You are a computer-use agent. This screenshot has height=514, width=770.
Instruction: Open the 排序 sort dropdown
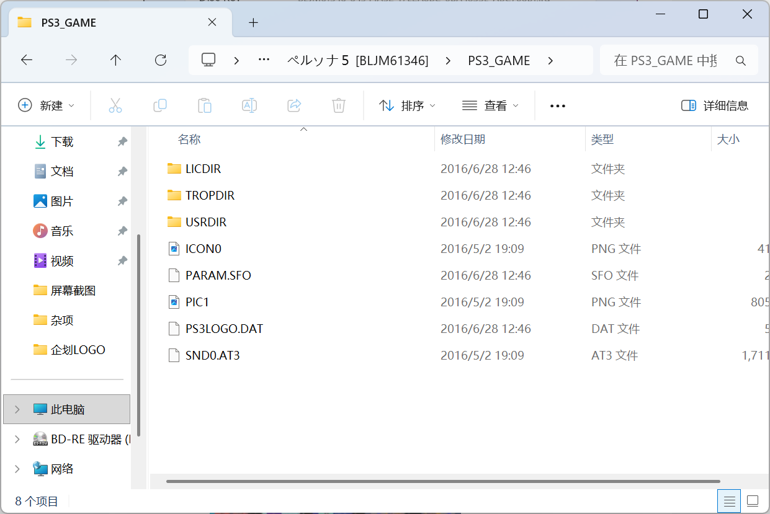tap(407, 105)
